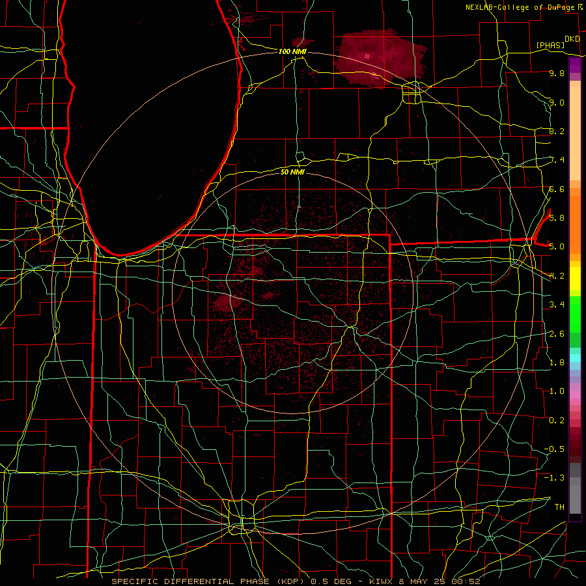The image size is (586, 586).
Task: Click the Specific Differential Phase (KDP) caption
Action: click(x=296, y=581)
